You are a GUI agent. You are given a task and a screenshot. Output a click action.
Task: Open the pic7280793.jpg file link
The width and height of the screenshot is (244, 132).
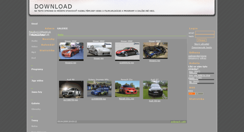70,100
